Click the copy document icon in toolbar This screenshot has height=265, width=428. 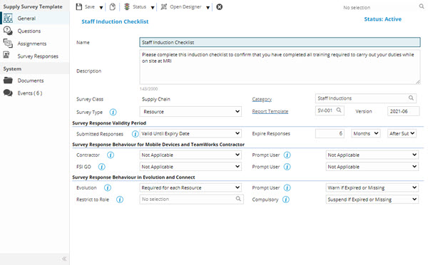pos(113,7)
